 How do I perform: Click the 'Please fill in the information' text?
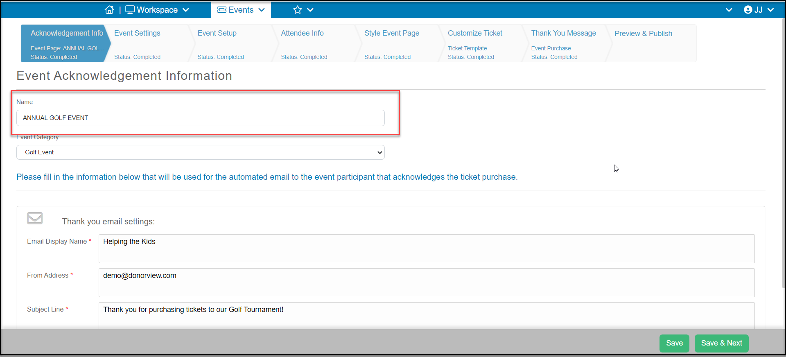[x=267, y=177]
